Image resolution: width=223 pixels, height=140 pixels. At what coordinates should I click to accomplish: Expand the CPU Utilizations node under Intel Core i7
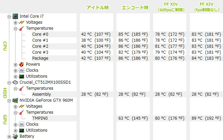point(15,77)
